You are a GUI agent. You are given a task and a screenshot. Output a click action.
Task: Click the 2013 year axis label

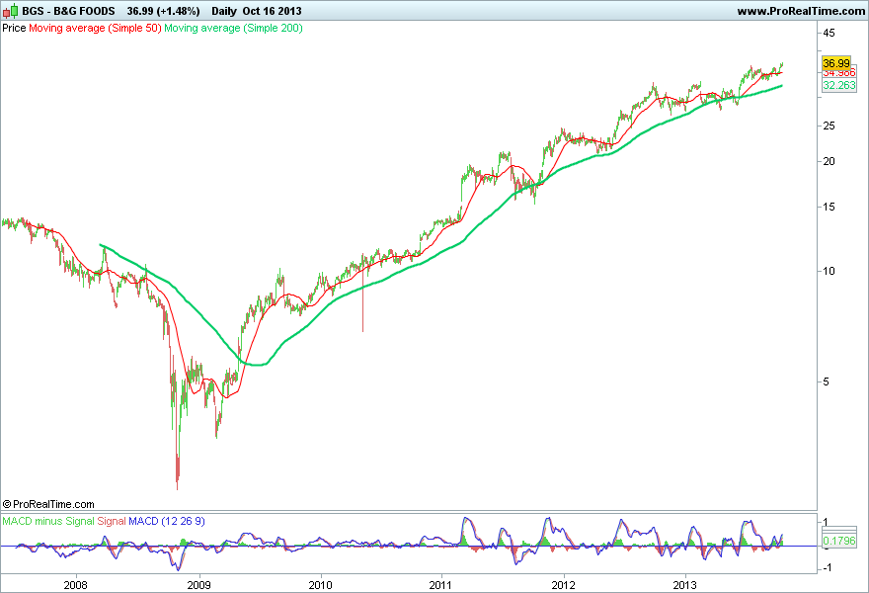(x=685, y=585)
